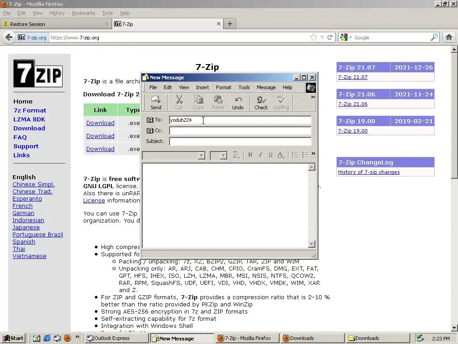Click the 7-Zip logo image
Screen dimensions: 458x344
(x=38, y=73)
